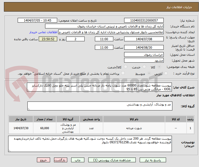The image size is (199, 167).
Task: Select the کالا/خدمت radio button
Action: pos(125,67)
